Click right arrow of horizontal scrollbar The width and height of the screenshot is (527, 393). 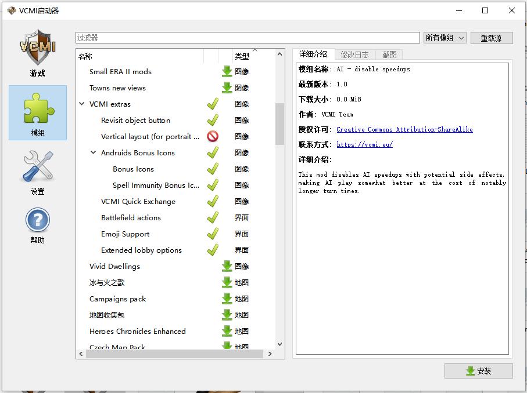coord(270,354)
